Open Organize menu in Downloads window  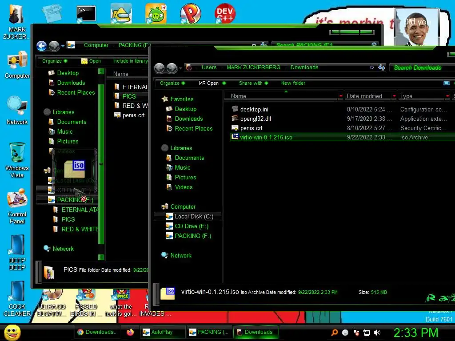[x=172, y=83]
